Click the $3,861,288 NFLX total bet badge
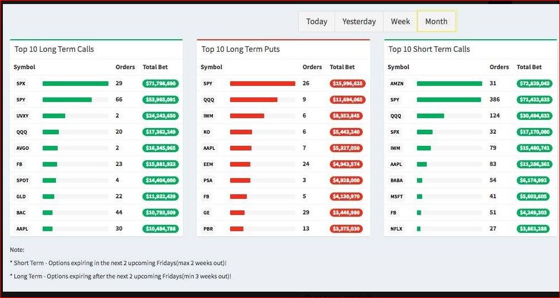 click(x=533, y=229)
